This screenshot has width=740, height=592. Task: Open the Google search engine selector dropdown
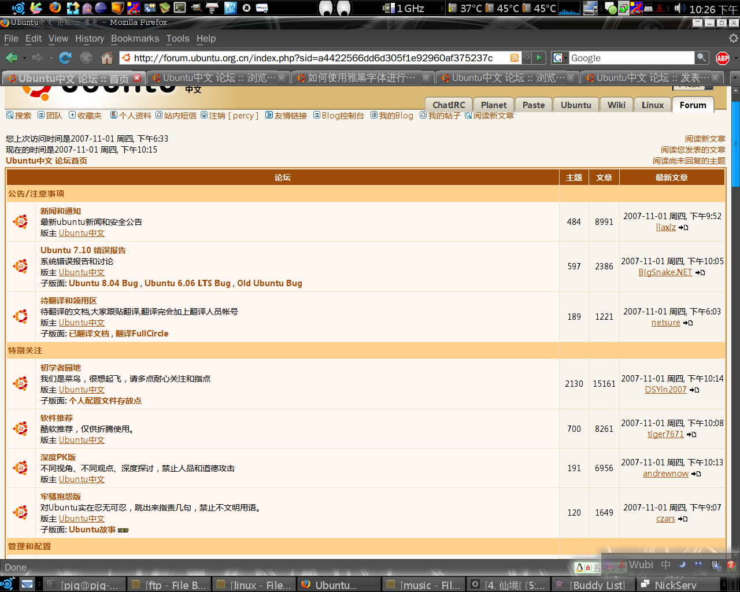(561, 58)
